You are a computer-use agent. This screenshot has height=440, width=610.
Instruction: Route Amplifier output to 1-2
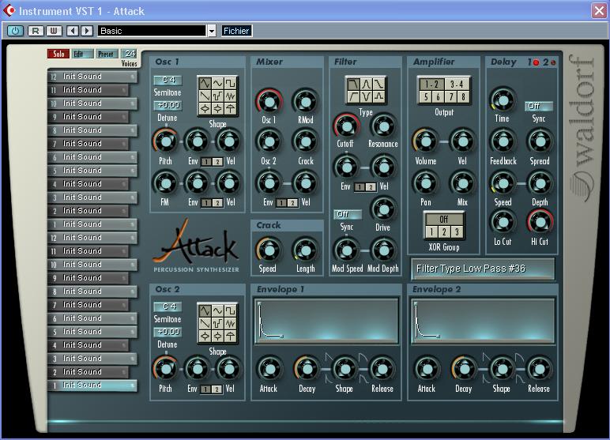[x=431, y=84]
